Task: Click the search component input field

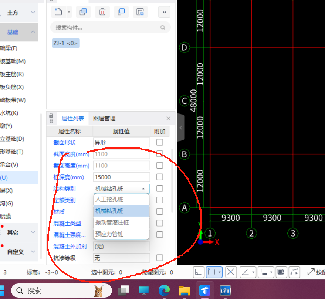Action: [x=110, y=27]
